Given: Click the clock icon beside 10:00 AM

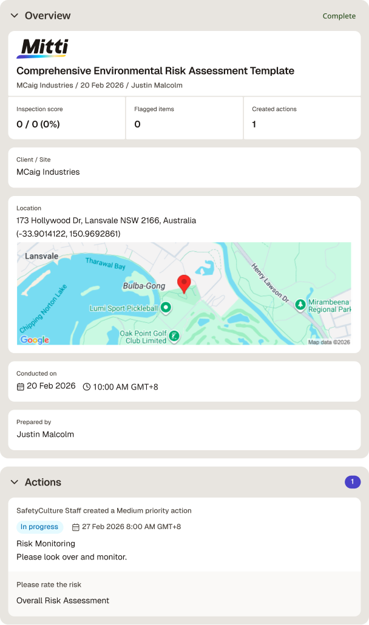Looking at the screenshot, I should coord(86,387).
